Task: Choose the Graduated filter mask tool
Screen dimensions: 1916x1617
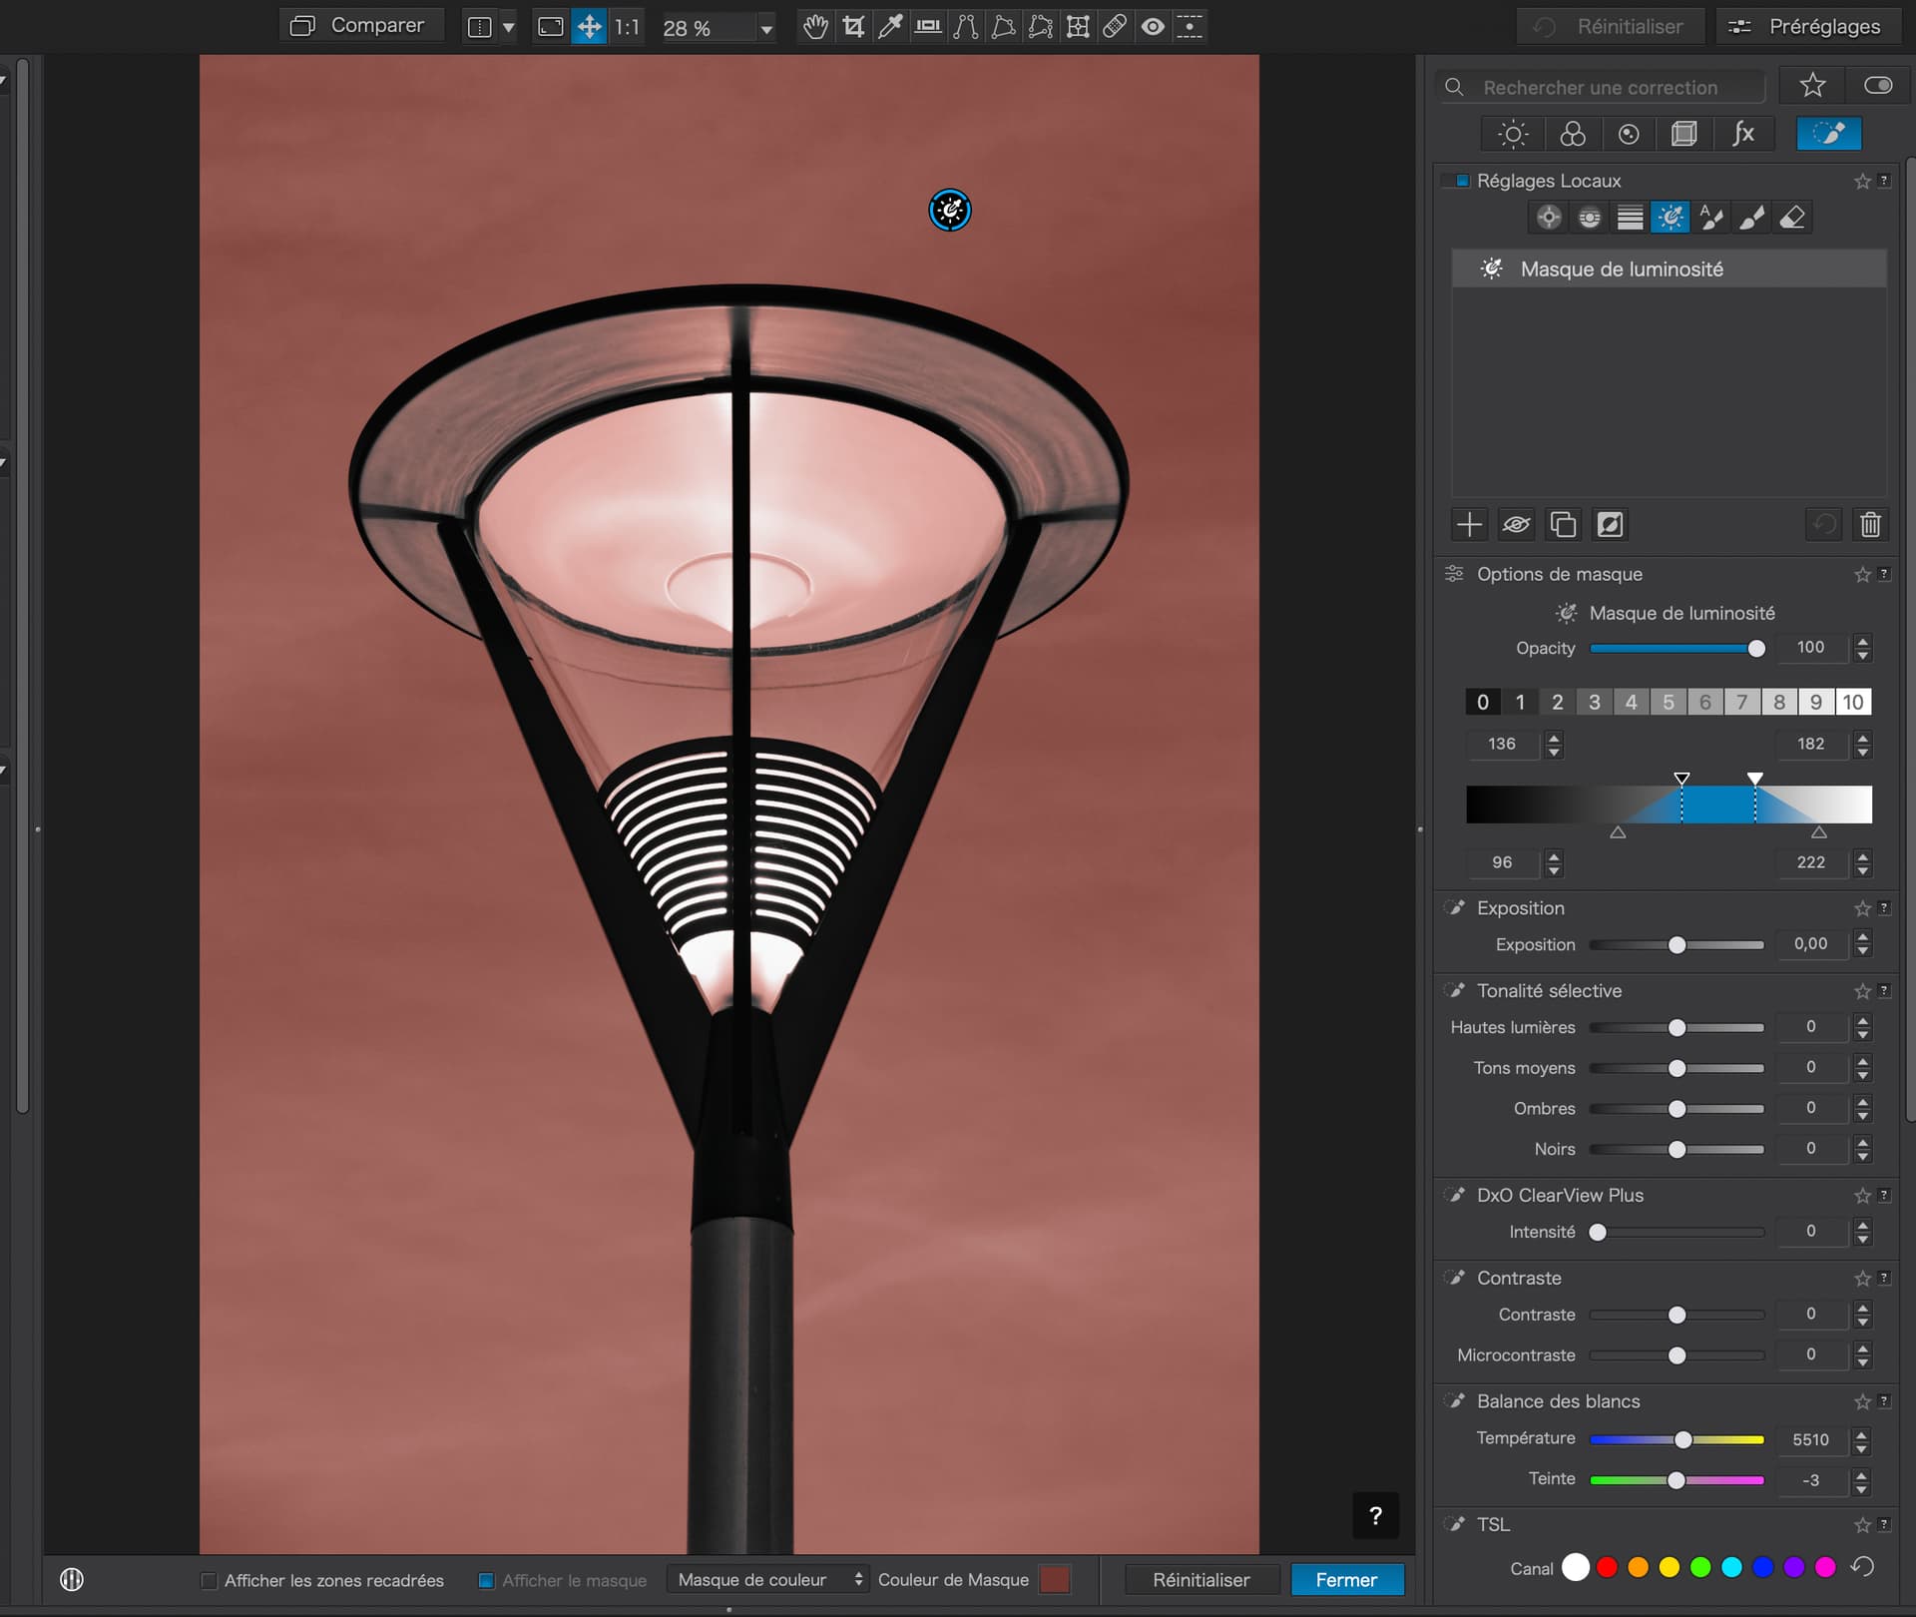Action: pyautogui.click(x=1630, y=218)
